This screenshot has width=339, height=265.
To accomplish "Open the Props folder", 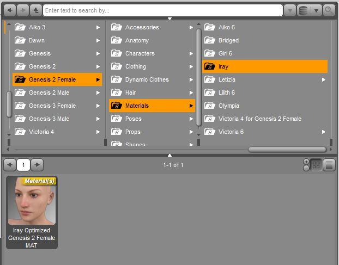I will pos(152,132).
